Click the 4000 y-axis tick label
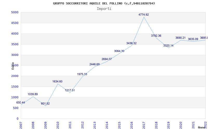 click(x=15, y=34)
